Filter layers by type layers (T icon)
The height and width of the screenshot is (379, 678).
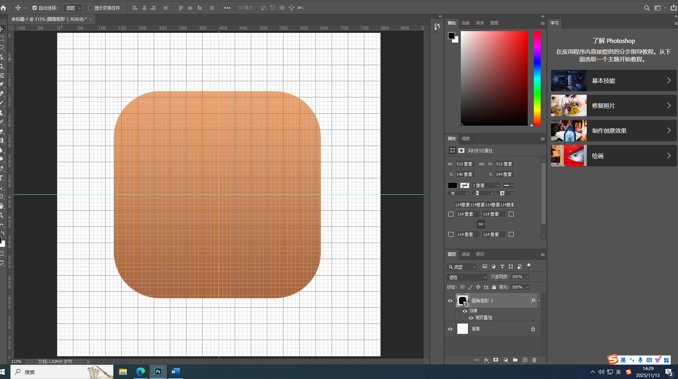pyautogui.click(x=502, y=267)
